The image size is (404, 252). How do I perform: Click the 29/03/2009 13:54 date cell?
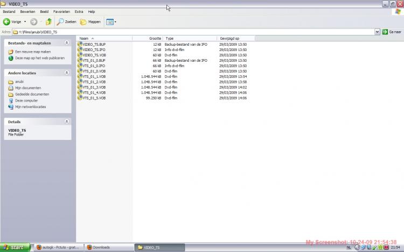[x=233, y=76]
